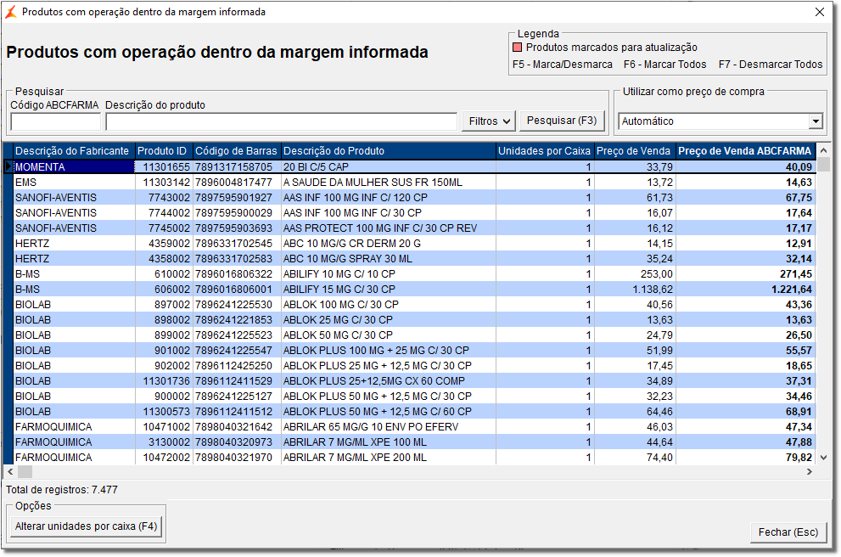Sort by Preço de Venda column header
Screen dimensions: 841x557
(633, 151)
